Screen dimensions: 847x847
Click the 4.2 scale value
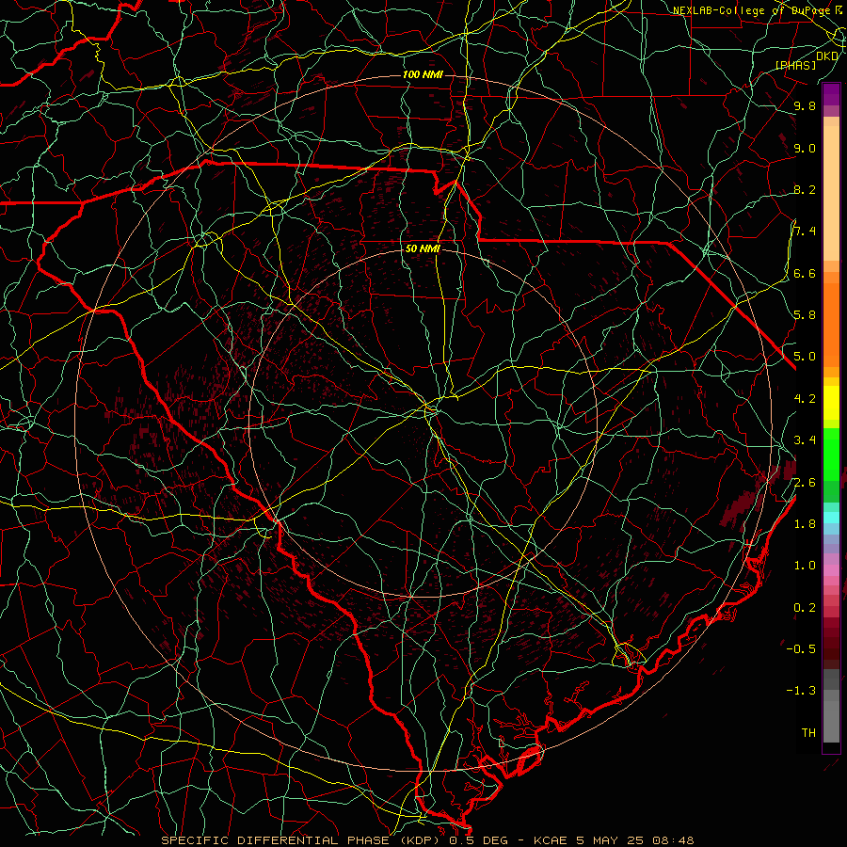tap(805, 399)
